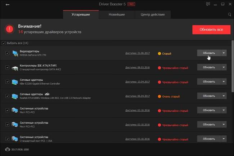Image resolution: width=234 pixels, height=156 pixels.
Task: Toggle the Выбрать все (14) checkbox
Action: (x=4, y=43)
